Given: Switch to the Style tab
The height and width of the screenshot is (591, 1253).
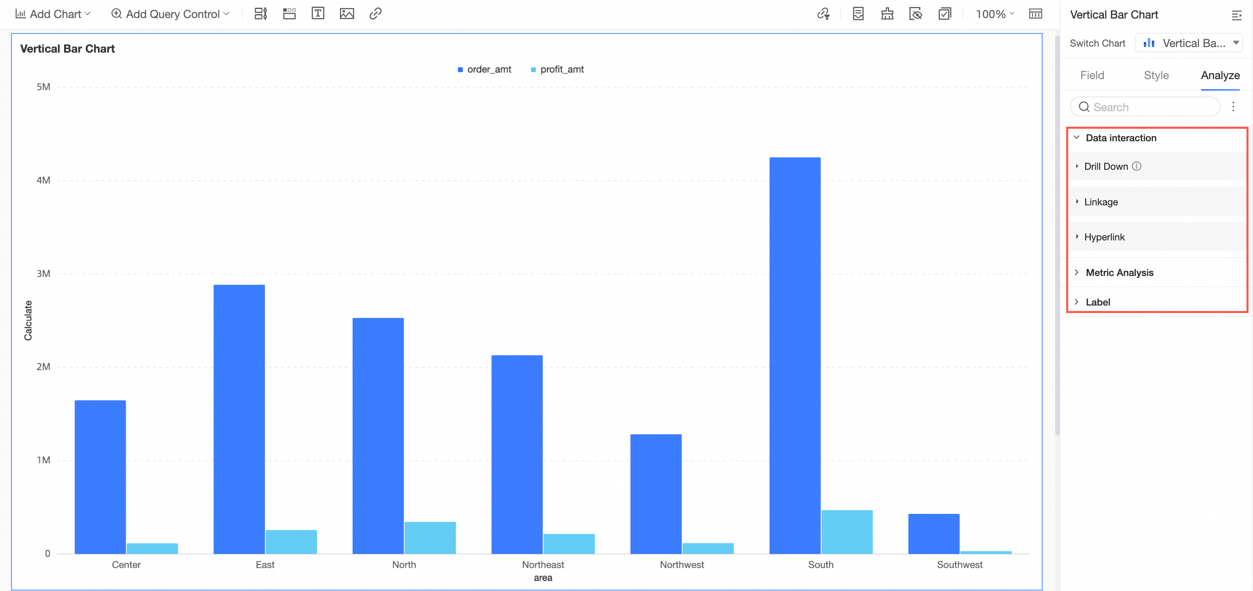Looking at the screenshot, I should 1156,76.
